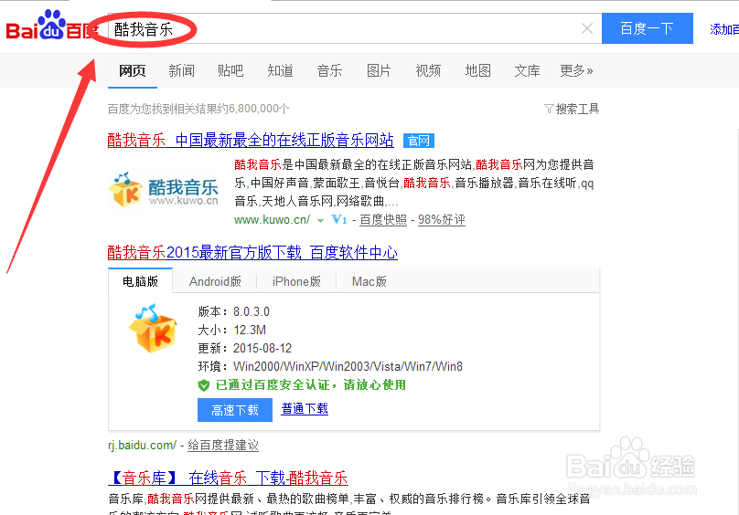Image resolution: width=739 pixels, height=515 pixels.
Task: Open the 百度快照 link
Action: click(x=382, y=220)
